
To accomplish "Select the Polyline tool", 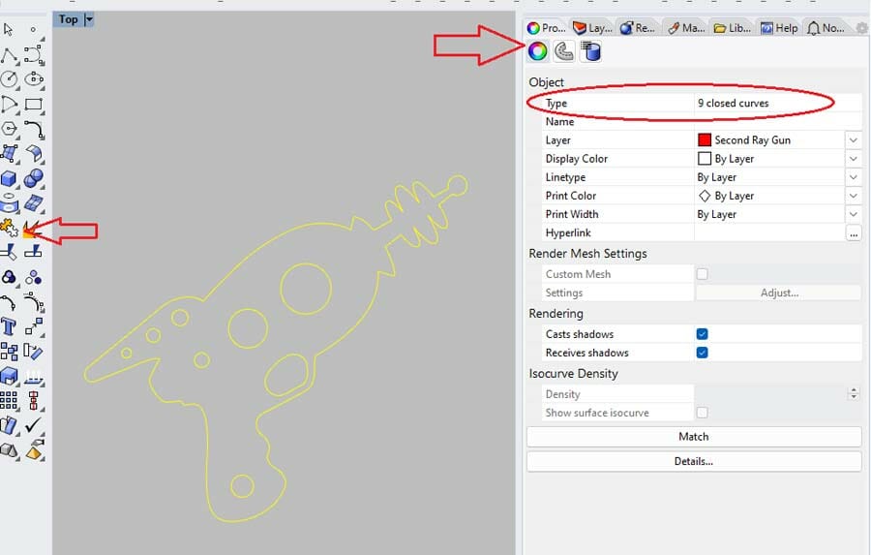I will coord(9,54).
